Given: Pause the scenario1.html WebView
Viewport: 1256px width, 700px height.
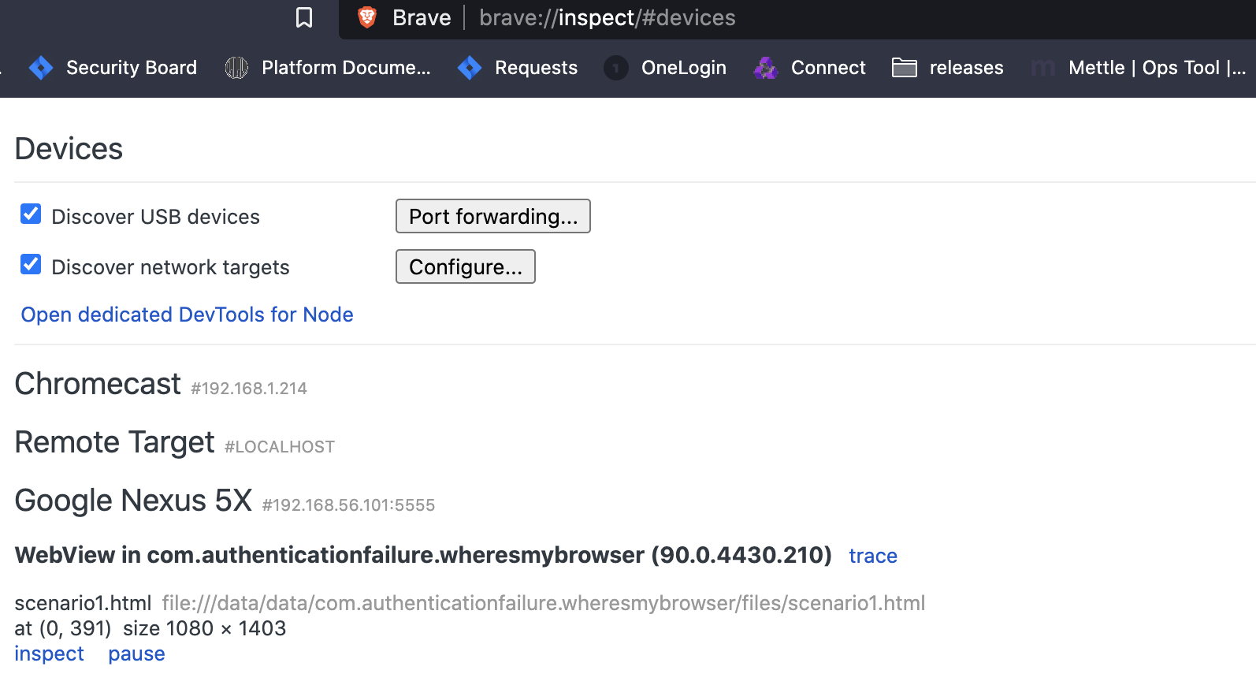Looking at the screenshot, I should pos(136,653).
